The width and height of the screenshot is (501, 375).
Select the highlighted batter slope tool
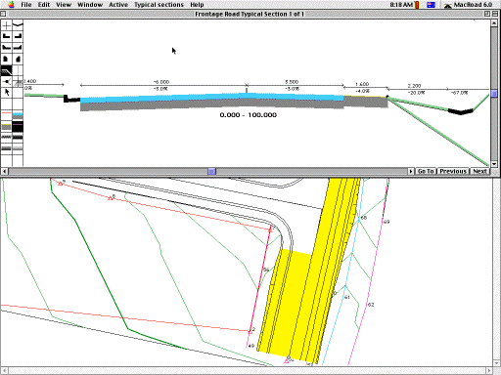(6, 70)
